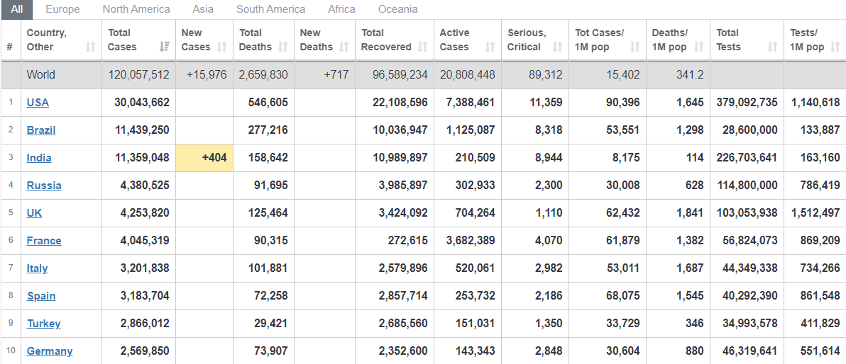
Task: Click Total Cases descending sort icon
Action: (x=165, y=47)
